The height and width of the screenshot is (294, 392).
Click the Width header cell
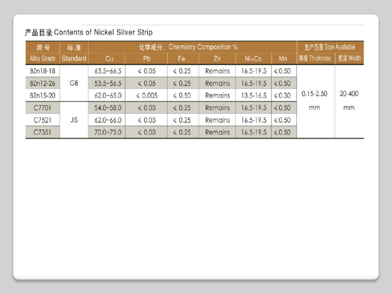(x=349, y=58)
